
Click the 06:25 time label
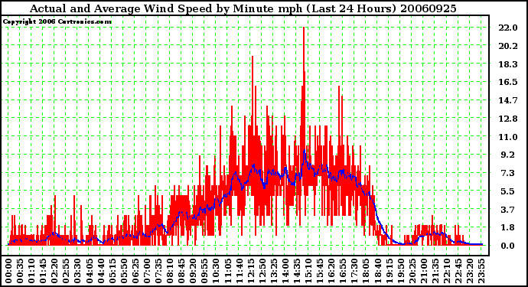(135, 271)
